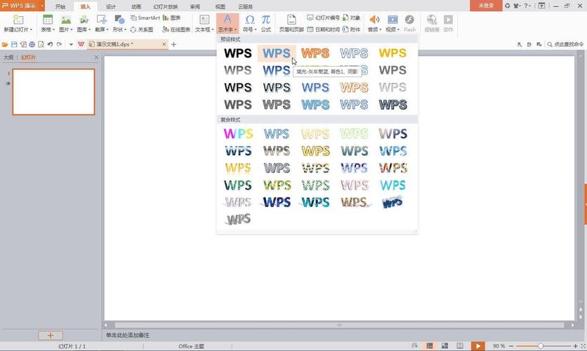Pick the yellow fill WordArt preset
587x351 pixels.
click(393, 53)
